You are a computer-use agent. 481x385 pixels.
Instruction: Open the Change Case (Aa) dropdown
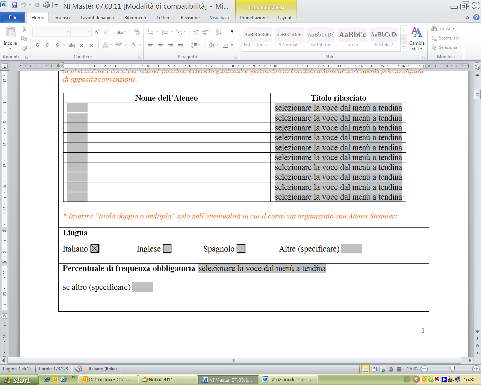click(x=121, y=32)
